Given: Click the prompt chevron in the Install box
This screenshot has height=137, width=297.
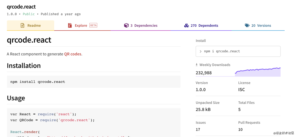Looking at the screenshot, I should [x=200, y=51].
